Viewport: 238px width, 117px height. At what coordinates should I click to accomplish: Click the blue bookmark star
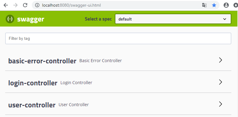pos(214,5)
